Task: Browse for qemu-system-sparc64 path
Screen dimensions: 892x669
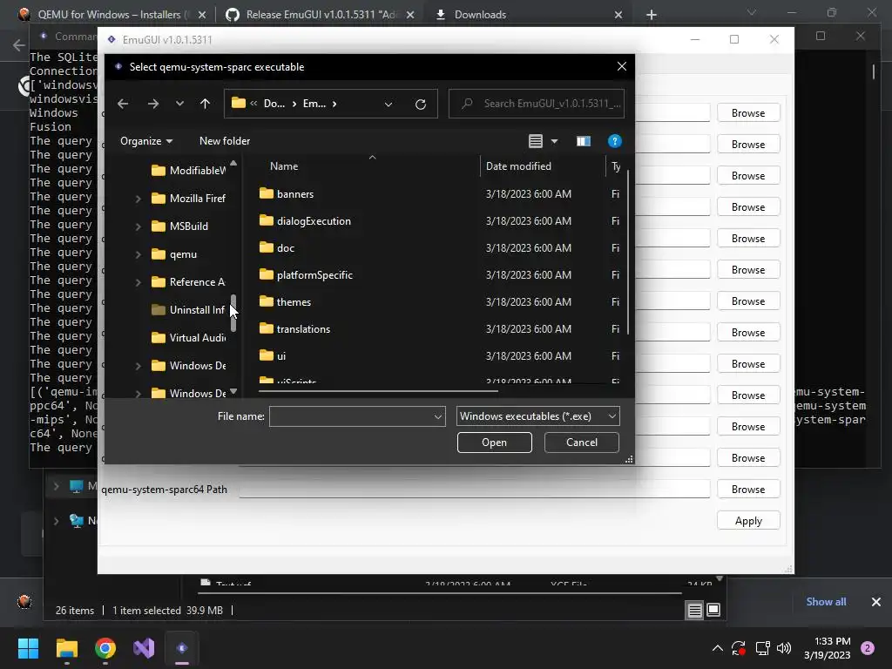Action: click(748, 490)
